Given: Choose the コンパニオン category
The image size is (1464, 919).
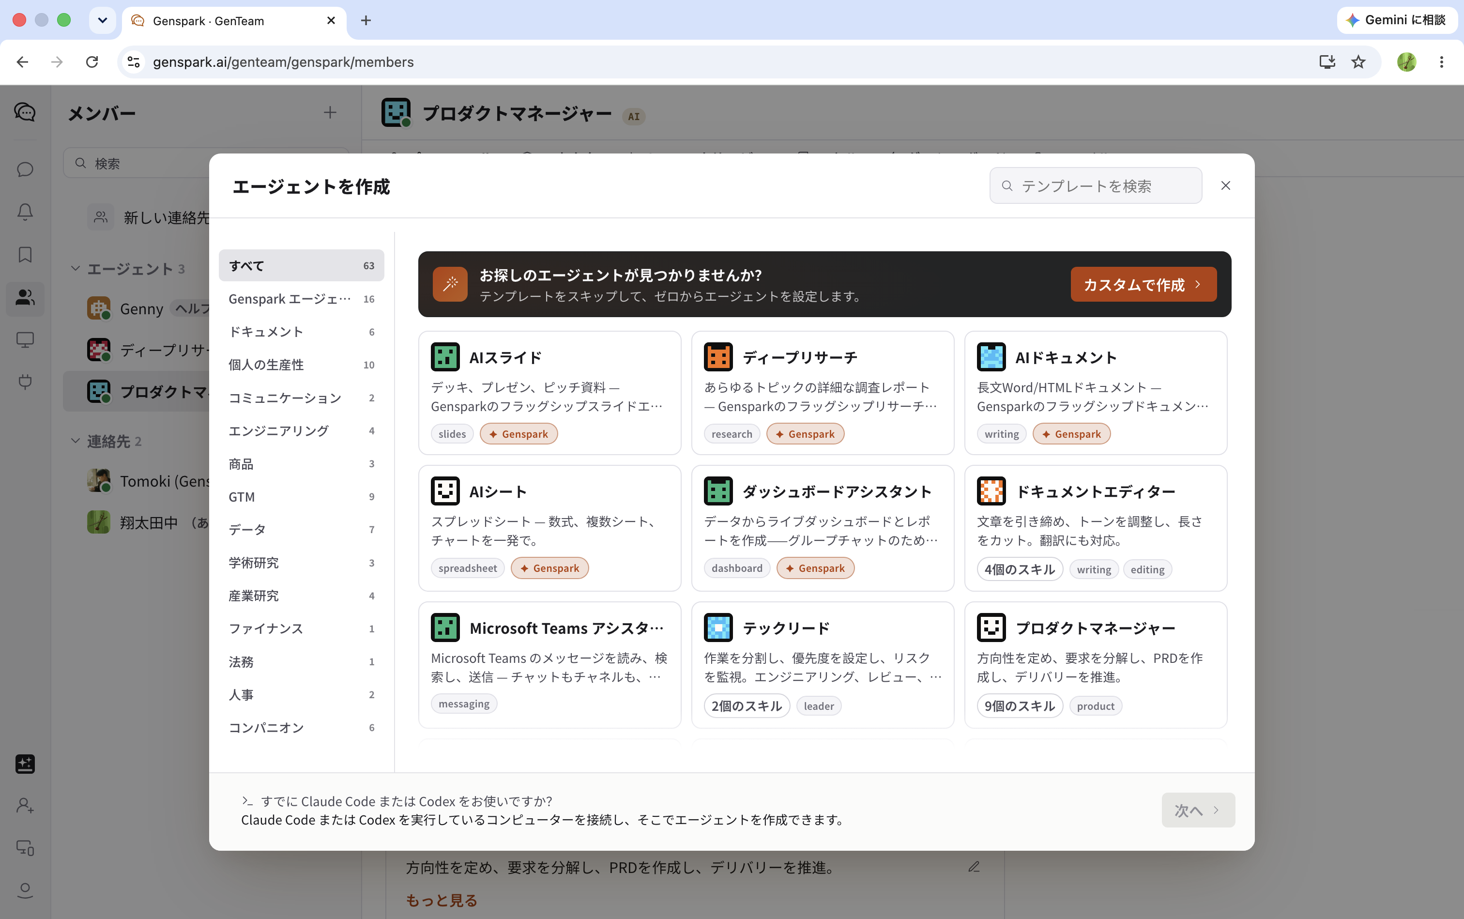Looking at the screenshot, I should point(302,728).
